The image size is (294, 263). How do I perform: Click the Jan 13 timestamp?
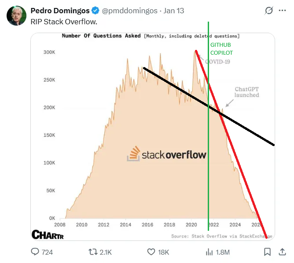click(x=173, y=11)
